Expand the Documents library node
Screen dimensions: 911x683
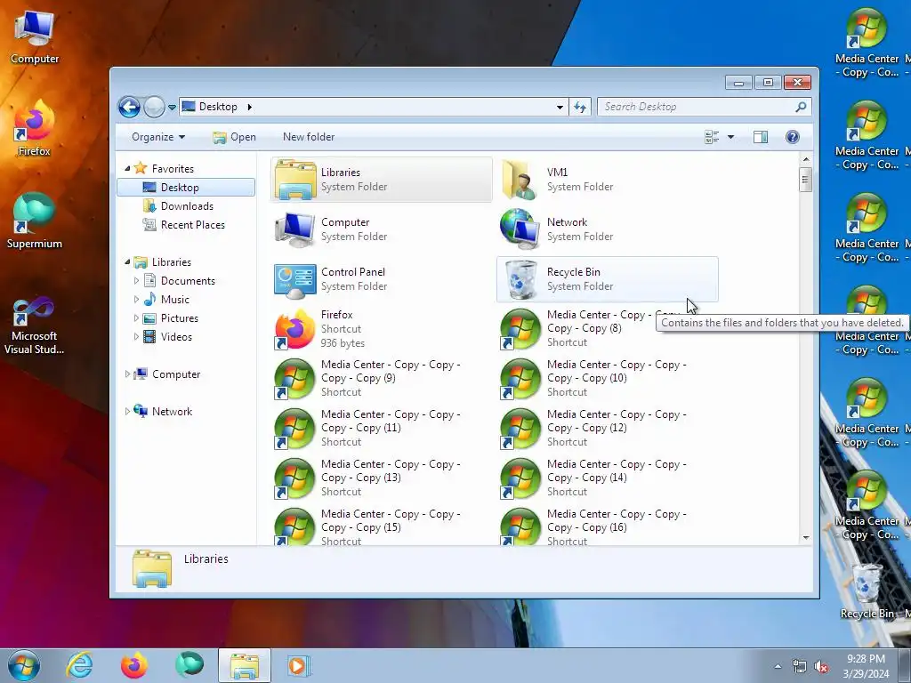click(136, 280)
